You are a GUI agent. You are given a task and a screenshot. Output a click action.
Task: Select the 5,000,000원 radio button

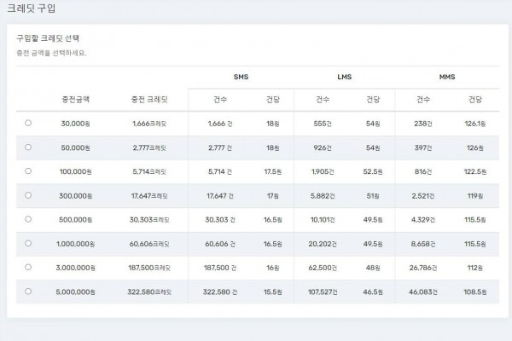tap(28, 291)
